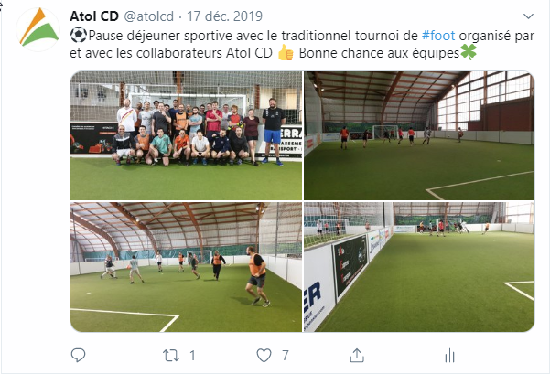The width and height of the screenshot is (550, 374).
Task: Open the tweet via 17 déc. 2019 timestamp
Action: pyautogui.click(x=224, y=16)
